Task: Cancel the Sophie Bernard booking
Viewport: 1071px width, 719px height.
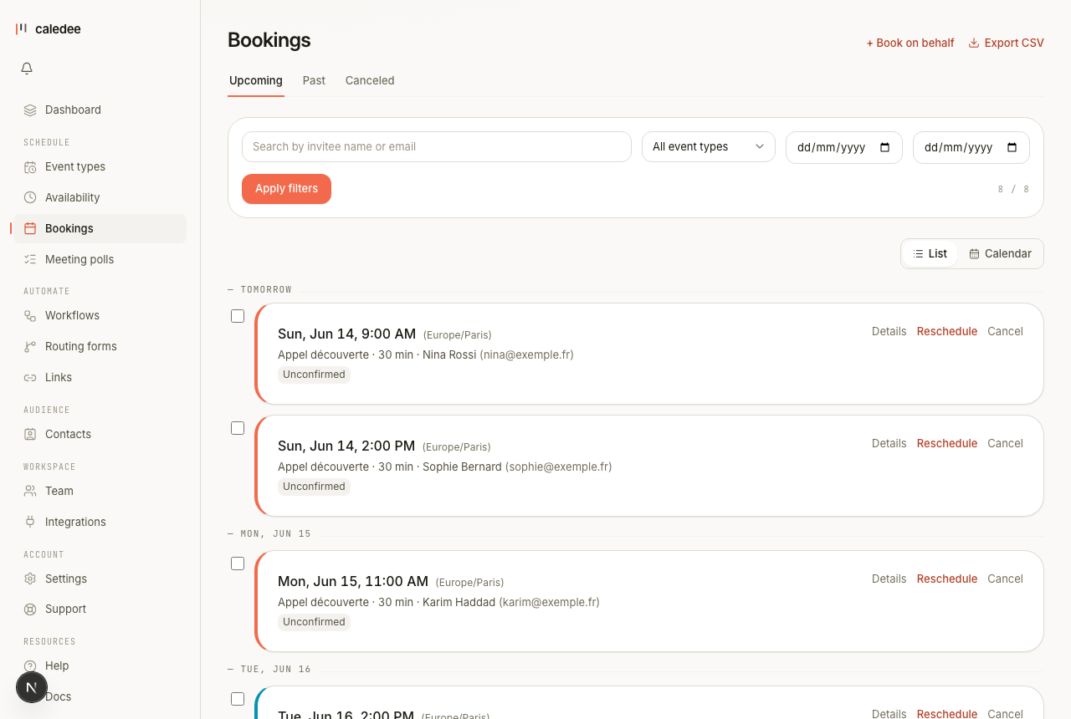Action: pyautogui.click(x=1005, y=443)
